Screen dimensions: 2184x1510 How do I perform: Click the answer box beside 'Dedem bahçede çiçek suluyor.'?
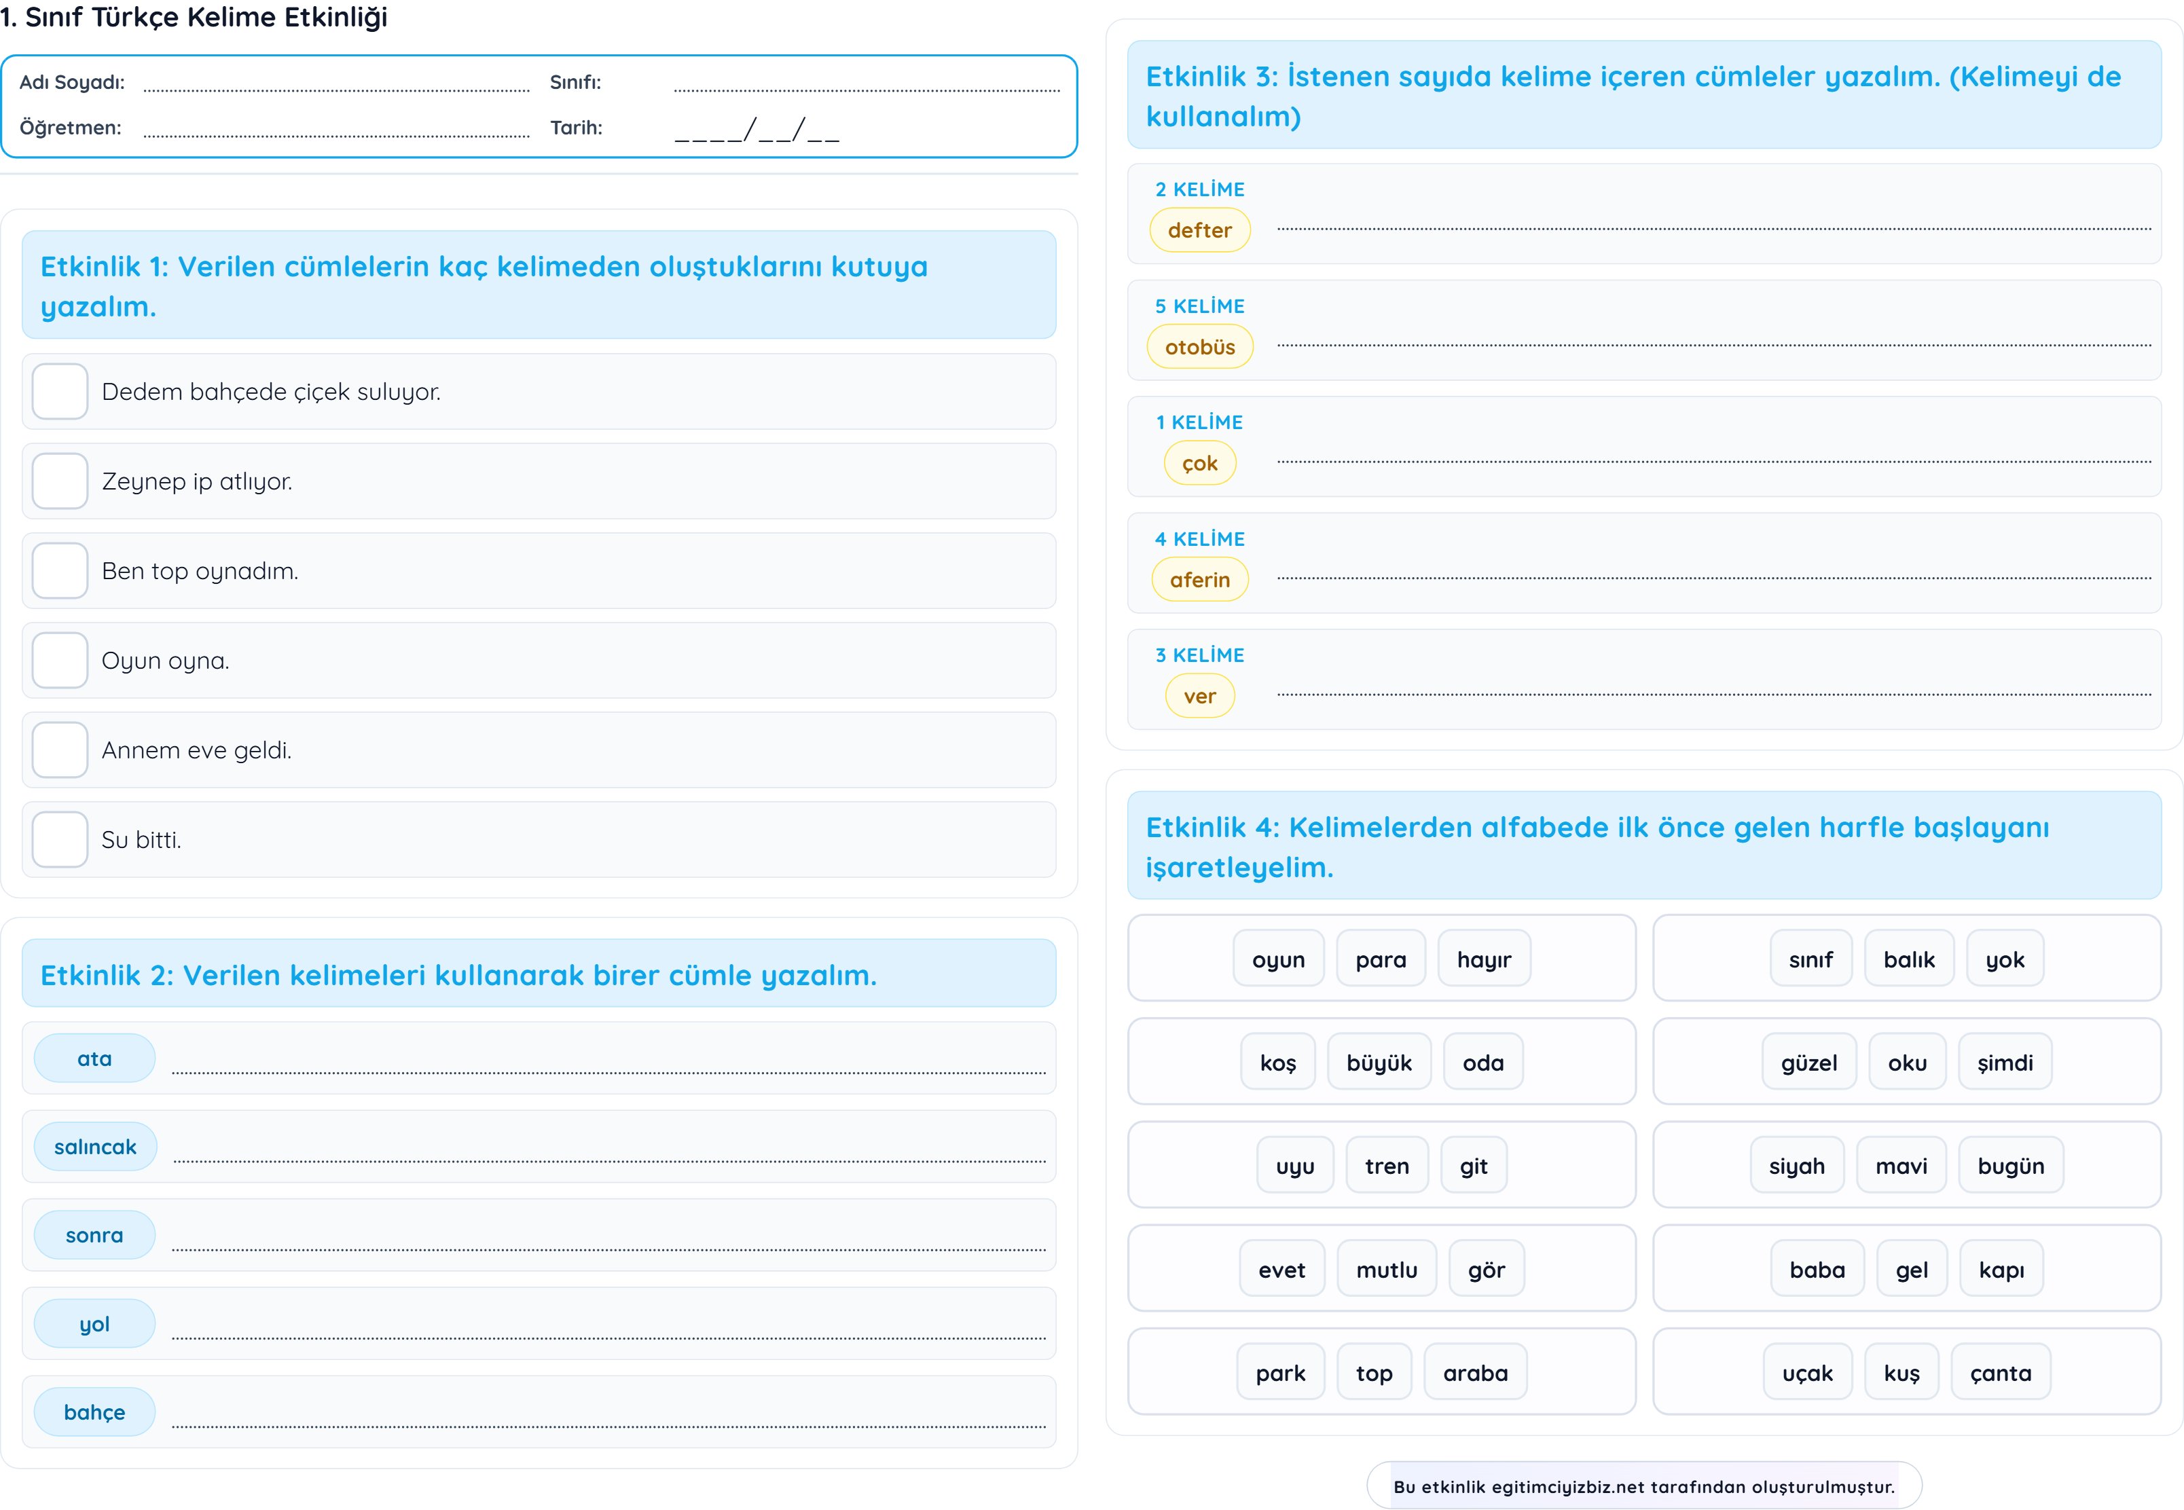60,391
